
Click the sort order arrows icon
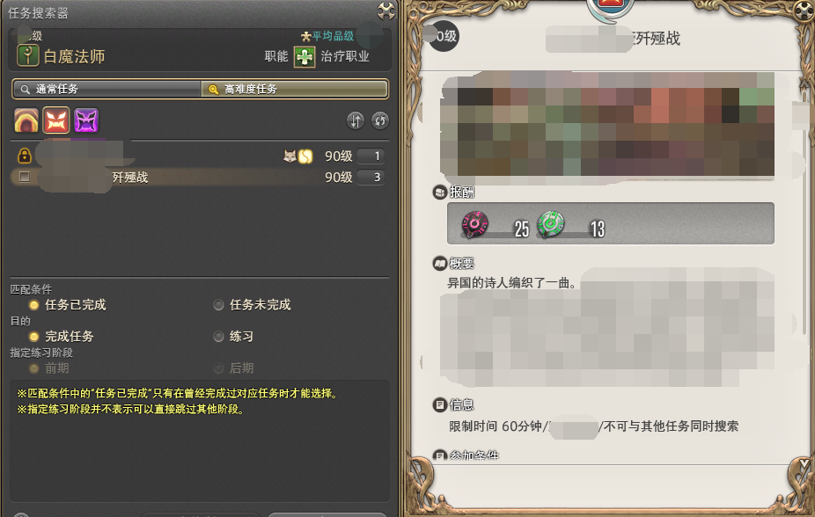356,121
